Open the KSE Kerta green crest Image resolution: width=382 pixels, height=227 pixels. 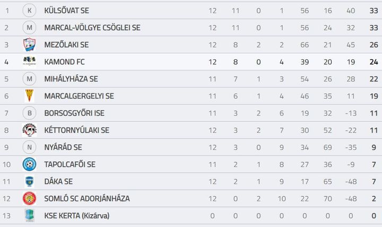tap(29, 215)
